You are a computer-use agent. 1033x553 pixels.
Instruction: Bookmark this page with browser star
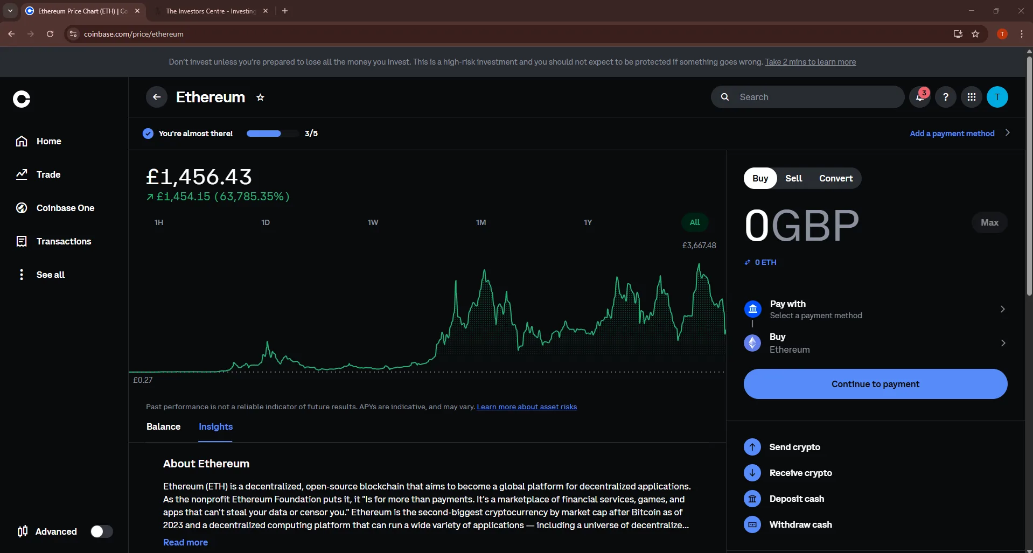(x=975, y=34)
